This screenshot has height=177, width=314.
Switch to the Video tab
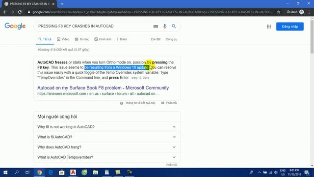pyautogui.click(x=63, y=39)
